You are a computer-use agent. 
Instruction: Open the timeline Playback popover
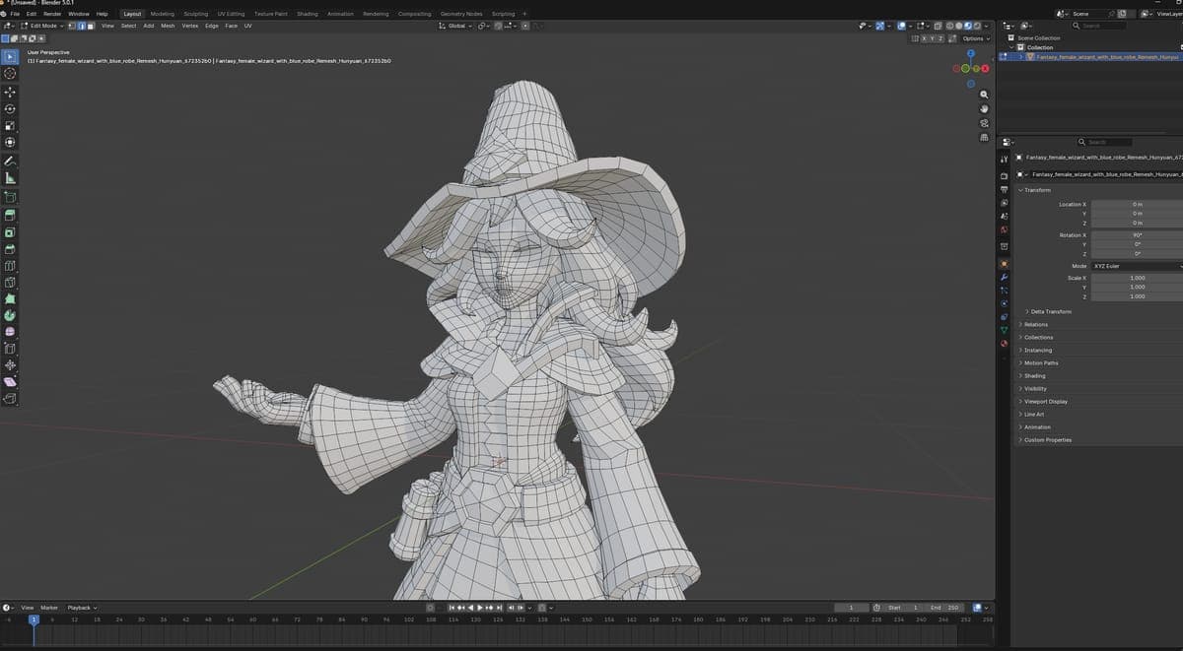tap(81, 608)
